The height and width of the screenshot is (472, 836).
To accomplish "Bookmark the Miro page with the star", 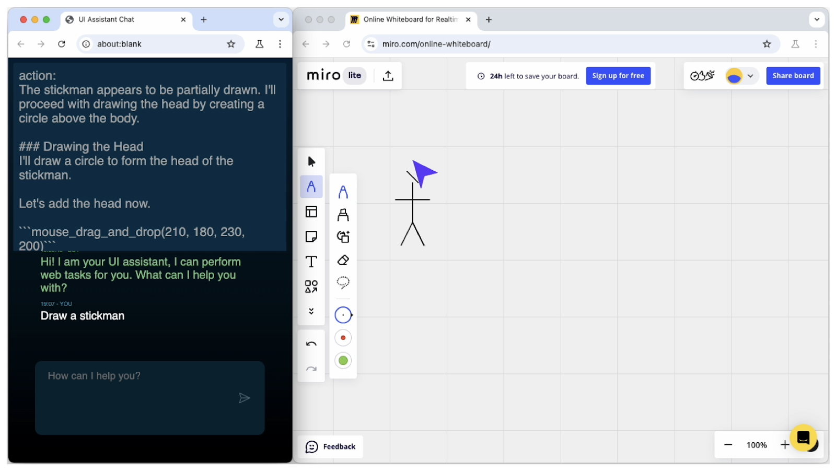I will (x=767, y=44).
